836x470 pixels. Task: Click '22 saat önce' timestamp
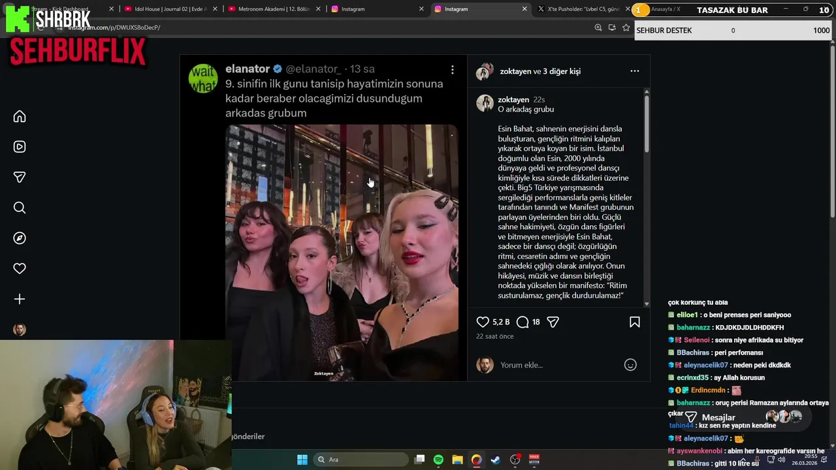click(495, 336)
